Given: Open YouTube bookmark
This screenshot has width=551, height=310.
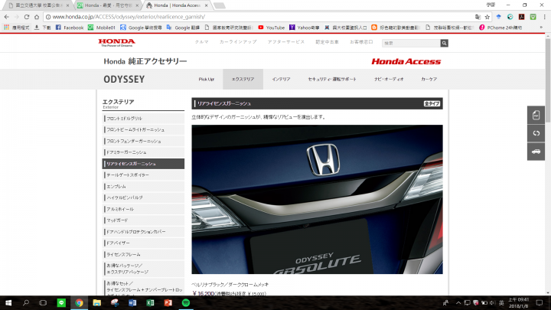Looking at the screenshot, I should [x=271, y=27].
